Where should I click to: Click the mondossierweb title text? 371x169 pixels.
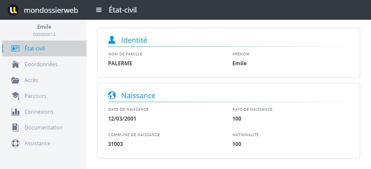click(x=51, y=10)
